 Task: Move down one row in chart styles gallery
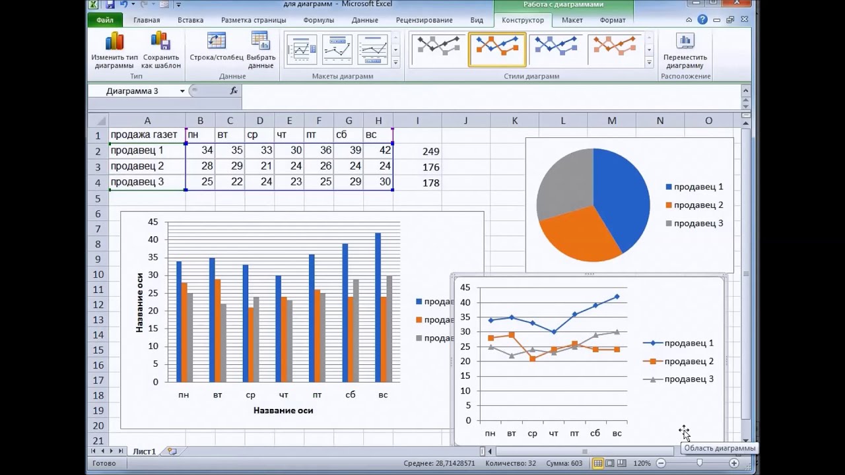tap(649, 50)
